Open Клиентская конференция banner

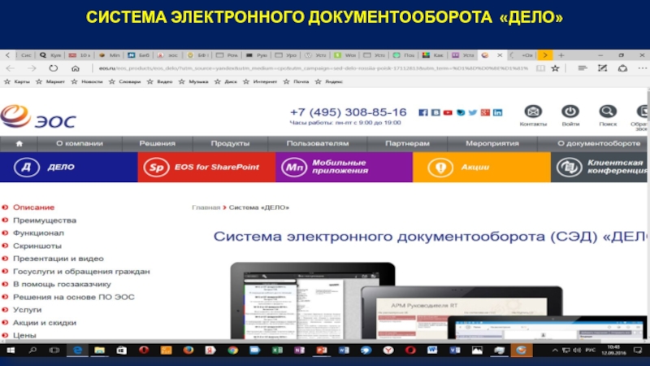[x=599, y=168]
